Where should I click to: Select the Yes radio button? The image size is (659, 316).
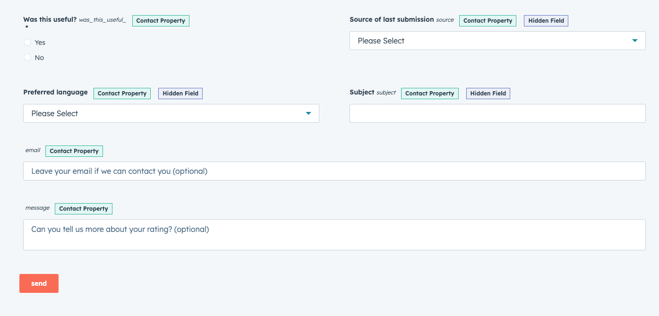point(27,42)
